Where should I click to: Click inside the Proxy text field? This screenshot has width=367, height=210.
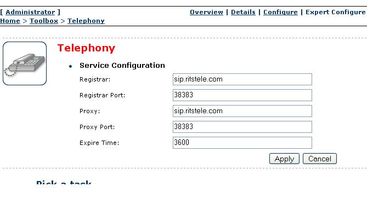click(x=242, y=111)
